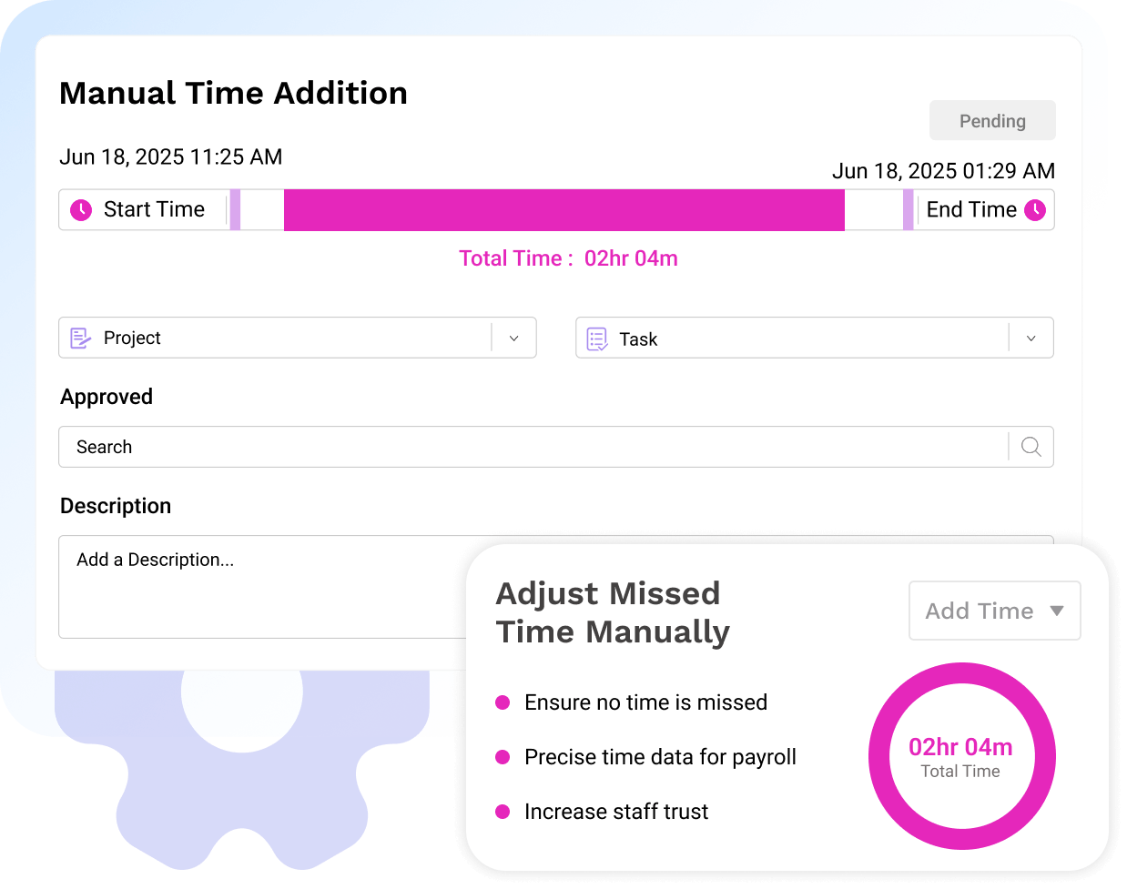This screenshot has width=1127, height=889.
Task: Click the Pending status button
Action: pyautogui.click(x=992, y=121)
